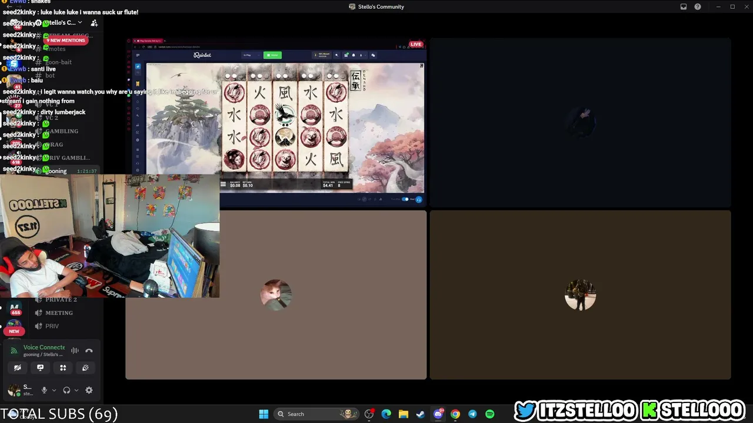Open Discord help in title bar
This screenshot has width=753, height=423.
point(698,6)
